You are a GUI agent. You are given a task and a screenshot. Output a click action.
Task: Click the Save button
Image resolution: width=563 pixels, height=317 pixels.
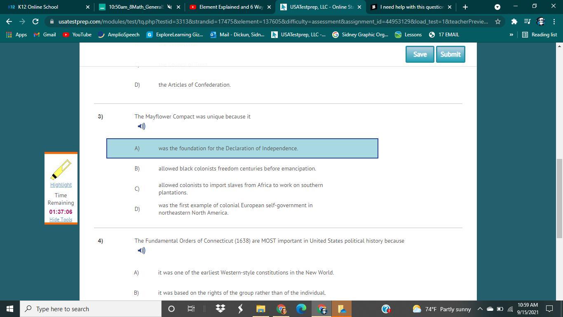420,54
